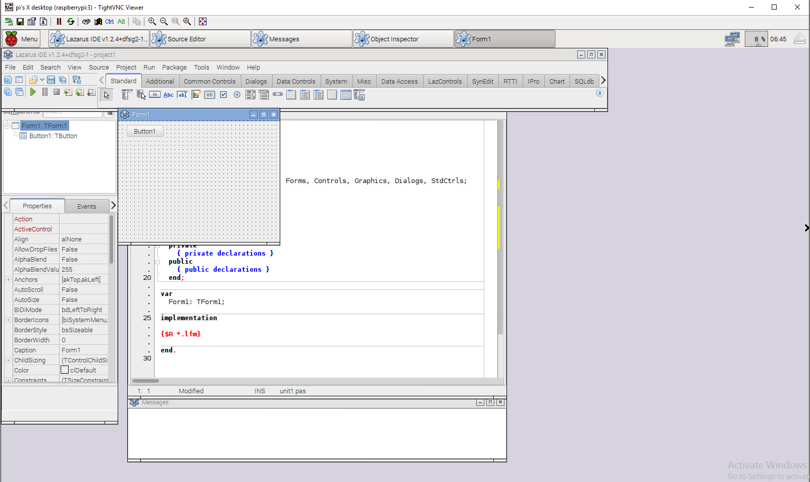Click the TightVNC full screen icon
The height and width of the screenshot is (482, 810).
coord(203,21)
